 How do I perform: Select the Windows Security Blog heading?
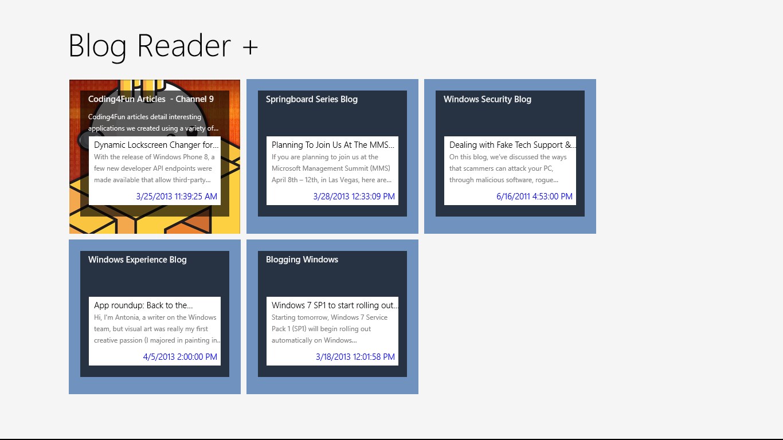pyautogui.click(x=487, y=99)
